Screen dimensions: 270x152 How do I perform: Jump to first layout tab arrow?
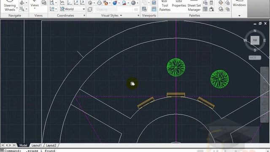click(3, 145)
